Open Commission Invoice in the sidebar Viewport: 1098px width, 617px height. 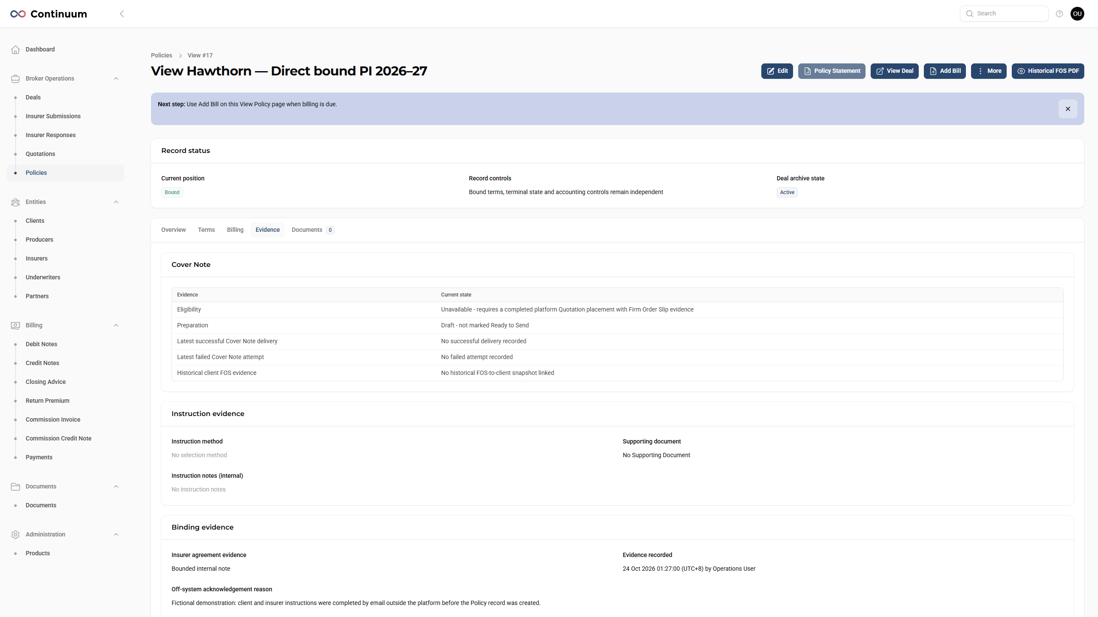pos(65,419)
